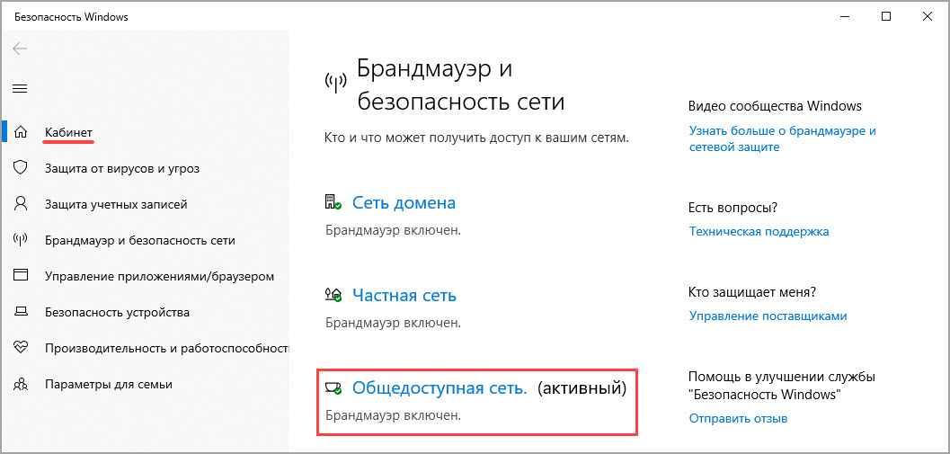Click the app and browser control window icon
This screenshot has width=950, height=454.
coord(21,276)
